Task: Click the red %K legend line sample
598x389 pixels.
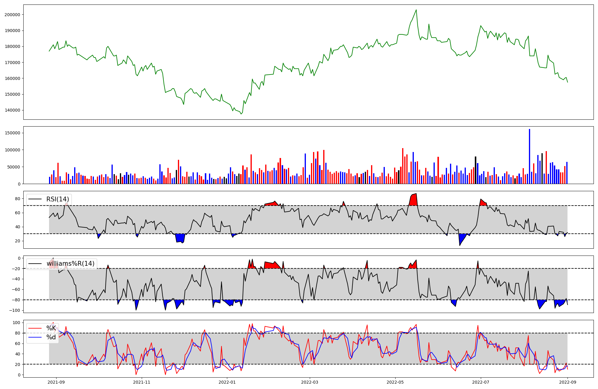Action: click(x=35, y=328)
